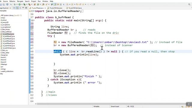Select b_bufrRead5.java in Package Explorer
The image size is (192, 108).
[9, 43]
